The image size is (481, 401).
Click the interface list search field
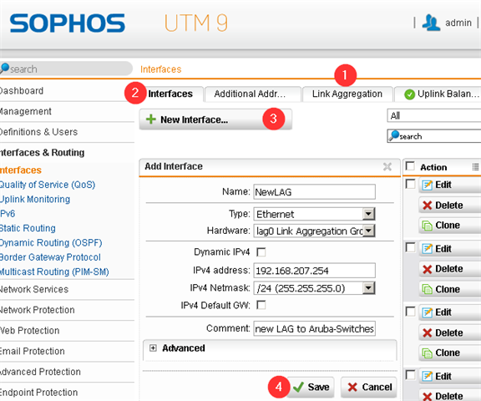434,136
